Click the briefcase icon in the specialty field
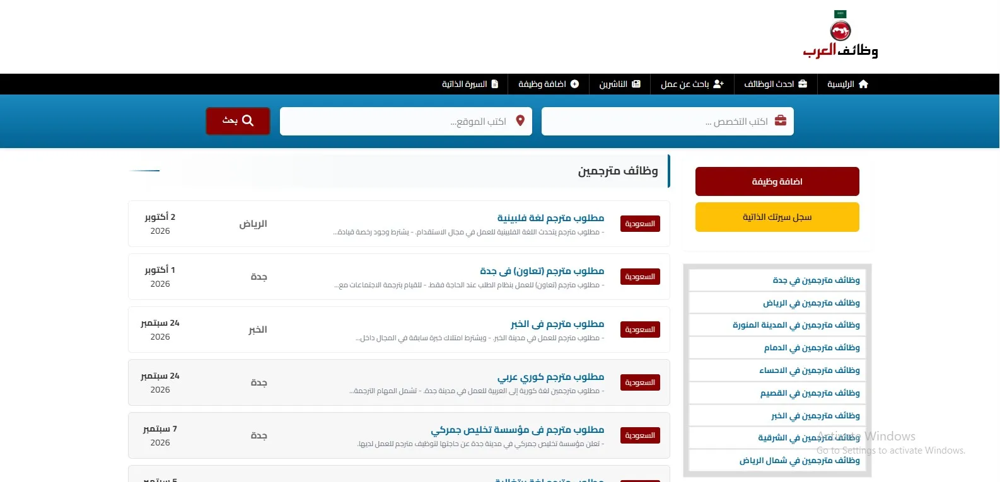The width and height of the screenshot is (1000, 482). (781, 120)
